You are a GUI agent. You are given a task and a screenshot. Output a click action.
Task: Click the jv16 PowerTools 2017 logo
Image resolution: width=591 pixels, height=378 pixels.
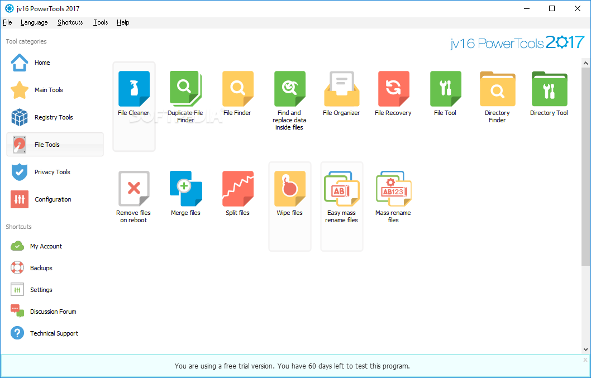pos(517,43)
